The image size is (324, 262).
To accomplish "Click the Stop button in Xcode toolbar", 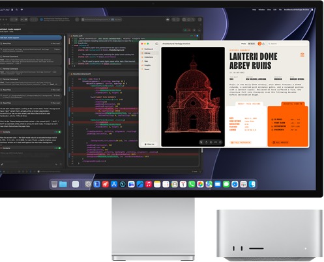I will [x=26, y=20].
